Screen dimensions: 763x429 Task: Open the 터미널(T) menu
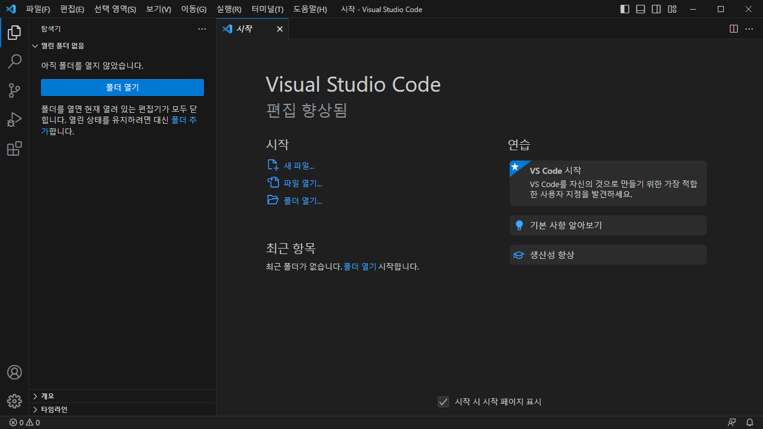point(267,9)
